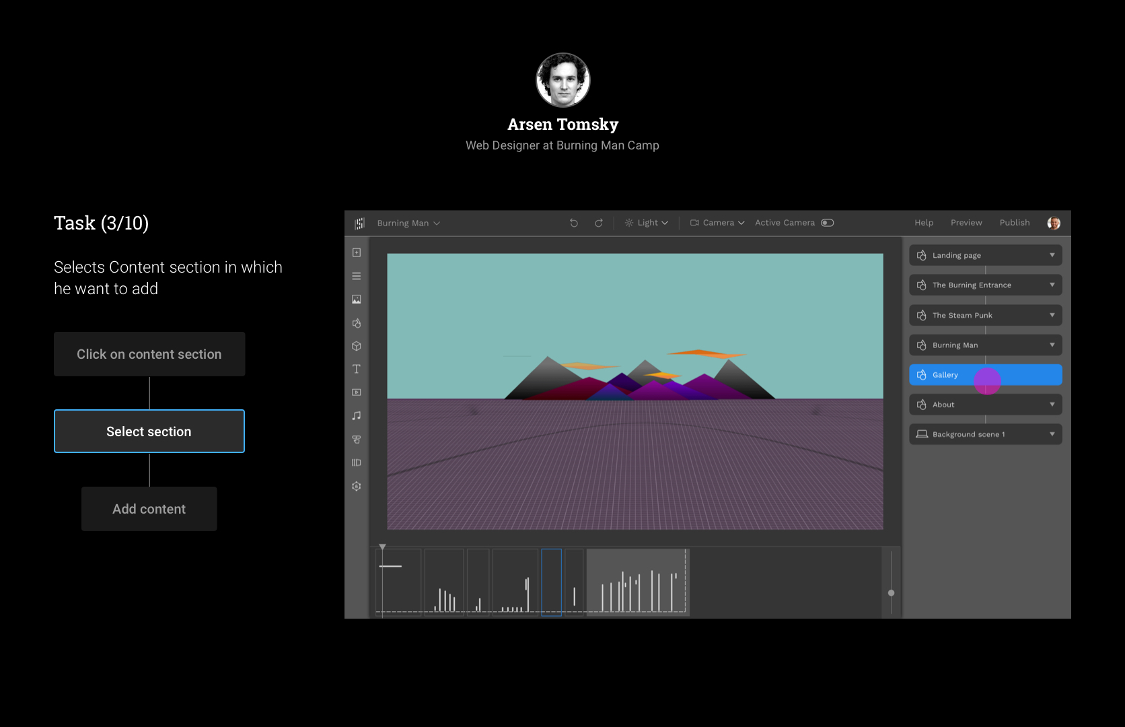Open the Burning Man project dropdown

pyautogui.click(x=408, y=223)
